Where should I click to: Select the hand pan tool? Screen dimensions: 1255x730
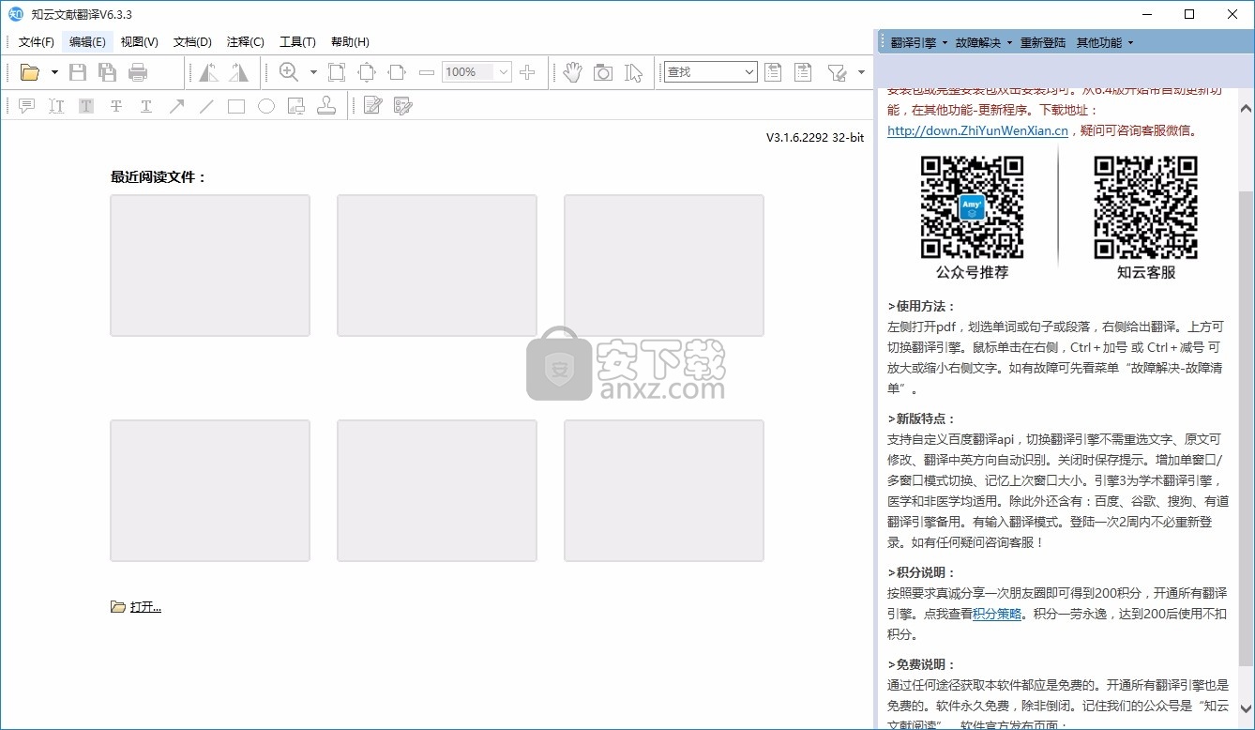click(573, 72)
